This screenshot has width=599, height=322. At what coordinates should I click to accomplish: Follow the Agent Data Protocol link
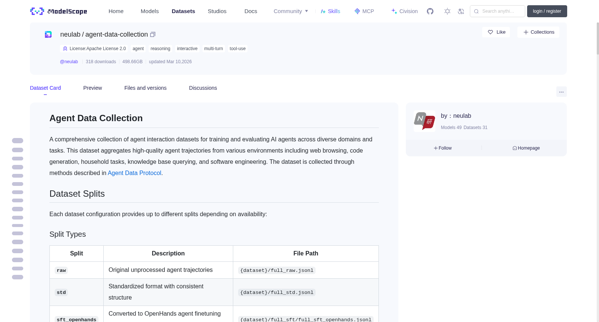[134, 173]
